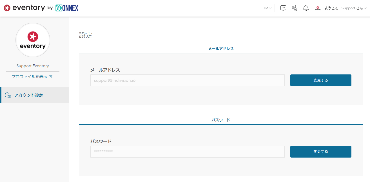Click the メールアドレス section header
Image resolution: width=370 pixels, height=182 pixels.
pyautogui.click(x=221, y=49)
